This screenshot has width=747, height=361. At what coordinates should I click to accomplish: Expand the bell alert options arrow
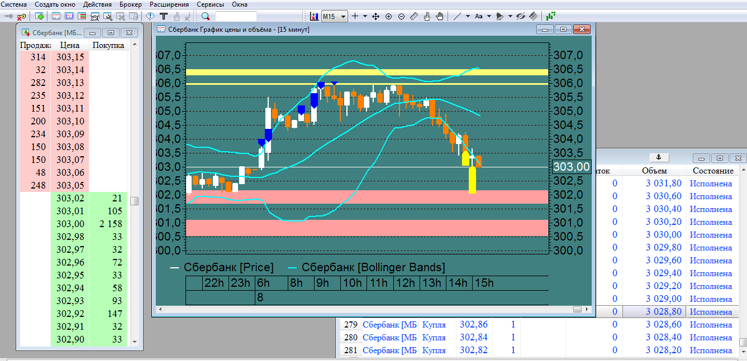[510, 16]
